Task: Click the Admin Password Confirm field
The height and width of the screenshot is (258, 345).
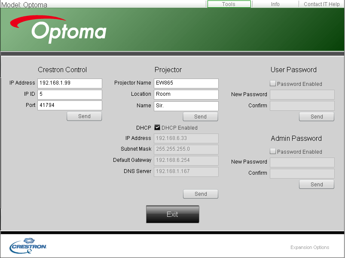Action: coord(302,173)
